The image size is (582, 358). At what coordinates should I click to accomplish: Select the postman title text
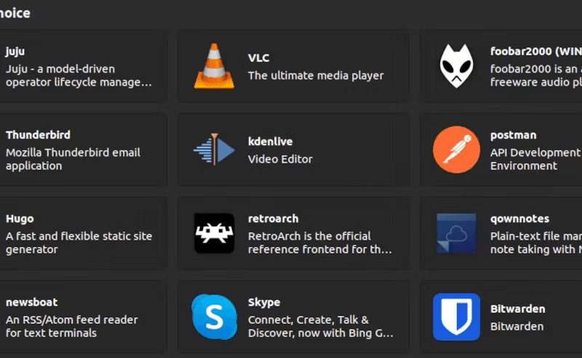[x=514, y=135]
